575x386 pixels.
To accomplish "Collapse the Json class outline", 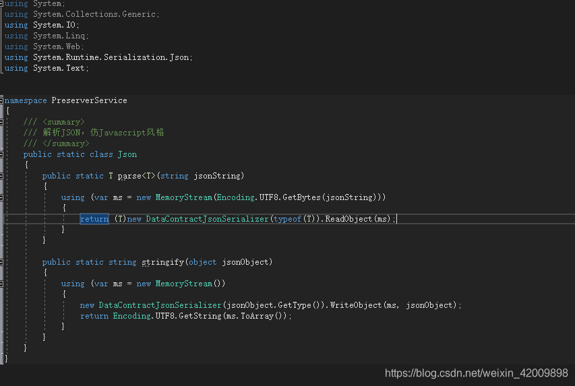I will [x=1, y=154].
